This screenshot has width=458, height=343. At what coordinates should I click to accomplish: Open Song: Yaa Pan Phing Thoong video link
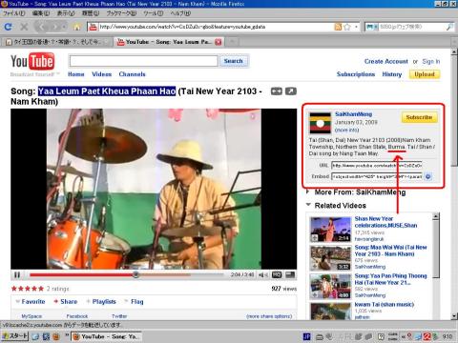[x=390, y=279]
